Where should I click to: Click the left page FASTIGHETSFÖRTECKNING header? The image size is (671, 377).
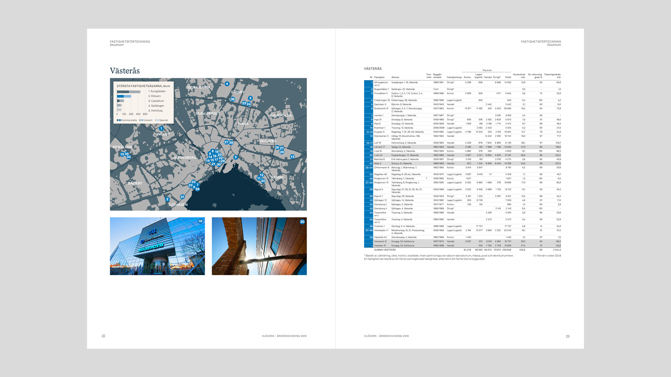130,42
